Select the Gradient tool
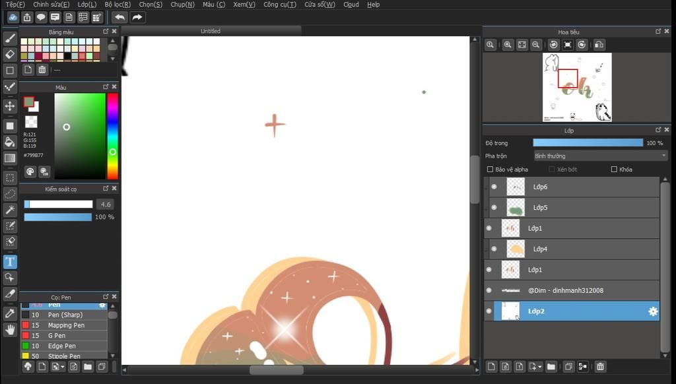 click(10, 158)
